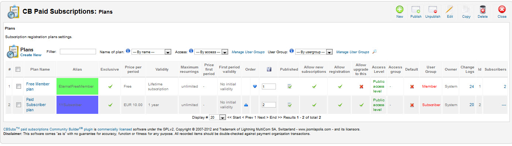Click Exclusive checkmark for Free Member plan
This screenshot has height=146, width=512.
click(110, 86)
